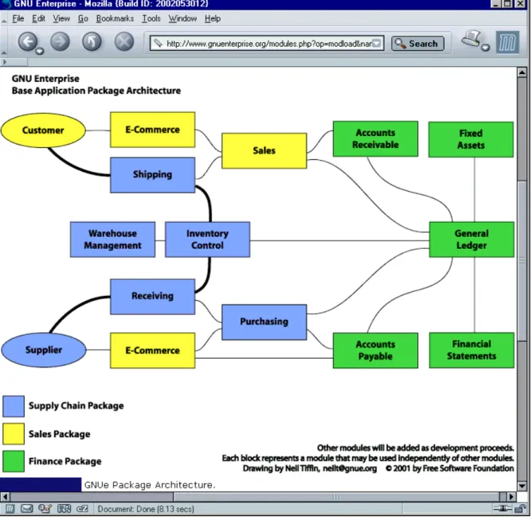Click the bookmark page icon in URL bar
Screen dimensions: 532x521
point(158,43)
